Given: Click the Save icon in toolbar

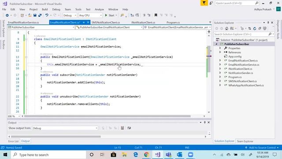Looking at the screenshot, I should [x=35, y=15].
